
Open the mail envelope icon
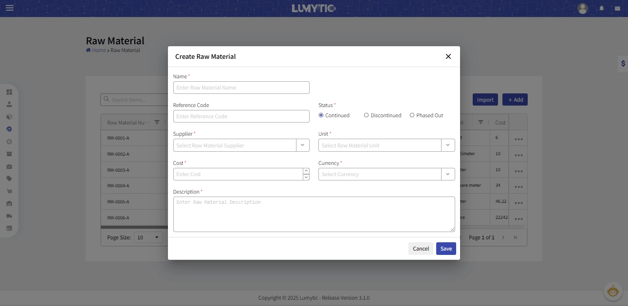[x=617, y=8]
